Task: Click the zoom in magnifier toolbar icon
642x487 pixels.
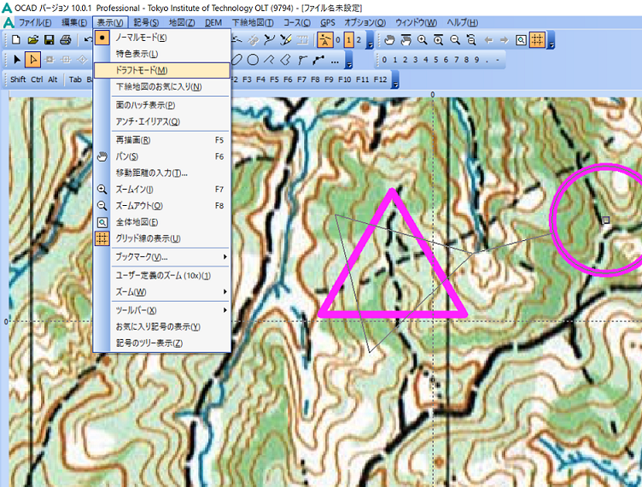Action: click(x=422, y=40)
